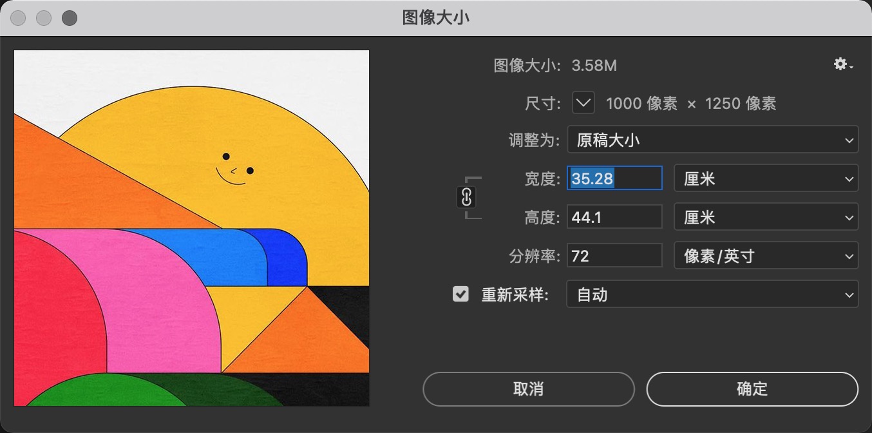Toggle the constrain proportions link icon

467,198
